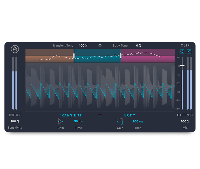The image size is (200, 169).
Task: Click the Arturia logo icon
Action: [x=15, y=49]
